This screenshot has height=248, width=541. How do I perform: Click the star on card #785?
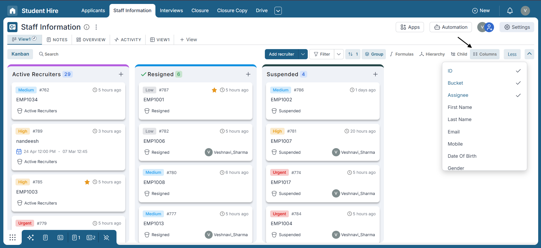pyautogui.click(x=87, y=182)
